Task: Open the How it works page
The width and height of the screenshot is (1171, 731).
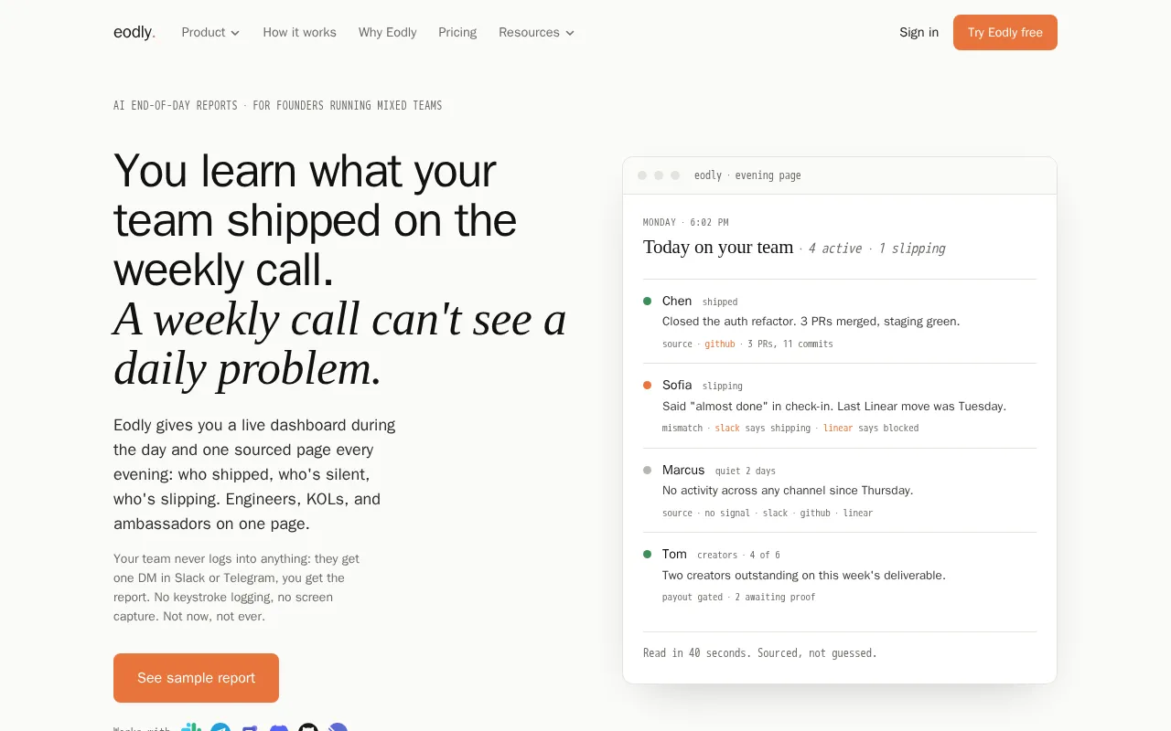Action: 299,32
